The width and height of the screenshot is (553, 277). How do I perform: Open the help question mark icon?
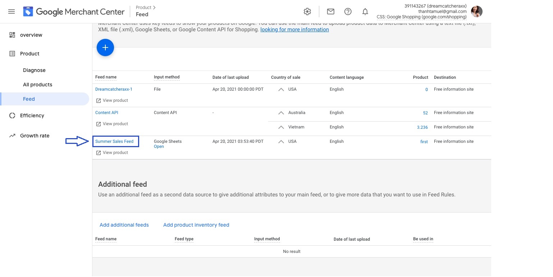pyautogui.click(x=348, y=12)
